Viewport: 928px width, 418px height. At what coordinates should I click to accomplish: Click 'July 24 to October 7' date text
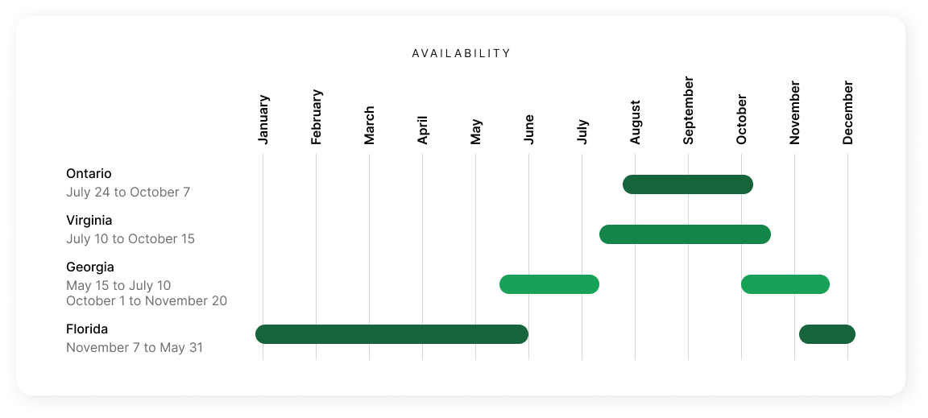tap(128, 192)
